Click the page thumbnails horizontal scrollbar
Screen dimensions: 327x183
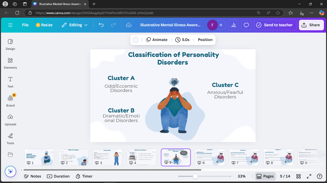112,170
